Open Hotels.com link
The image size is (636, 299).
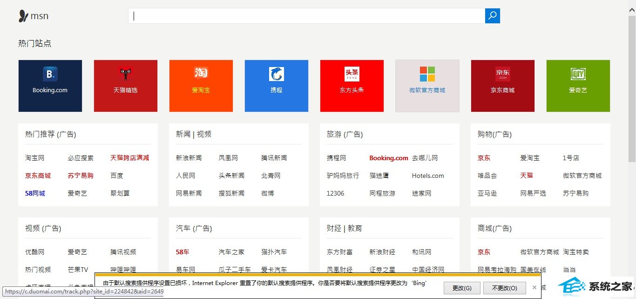[x=428, y=176]
